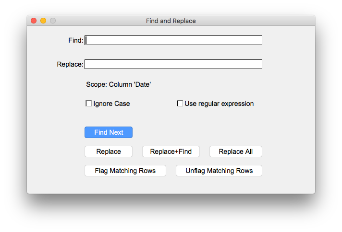Image resolution: width=342 pixels, height=232 pixels.
Task: Click the "Ignore Case" label text
Action: (x=111, y=104)
